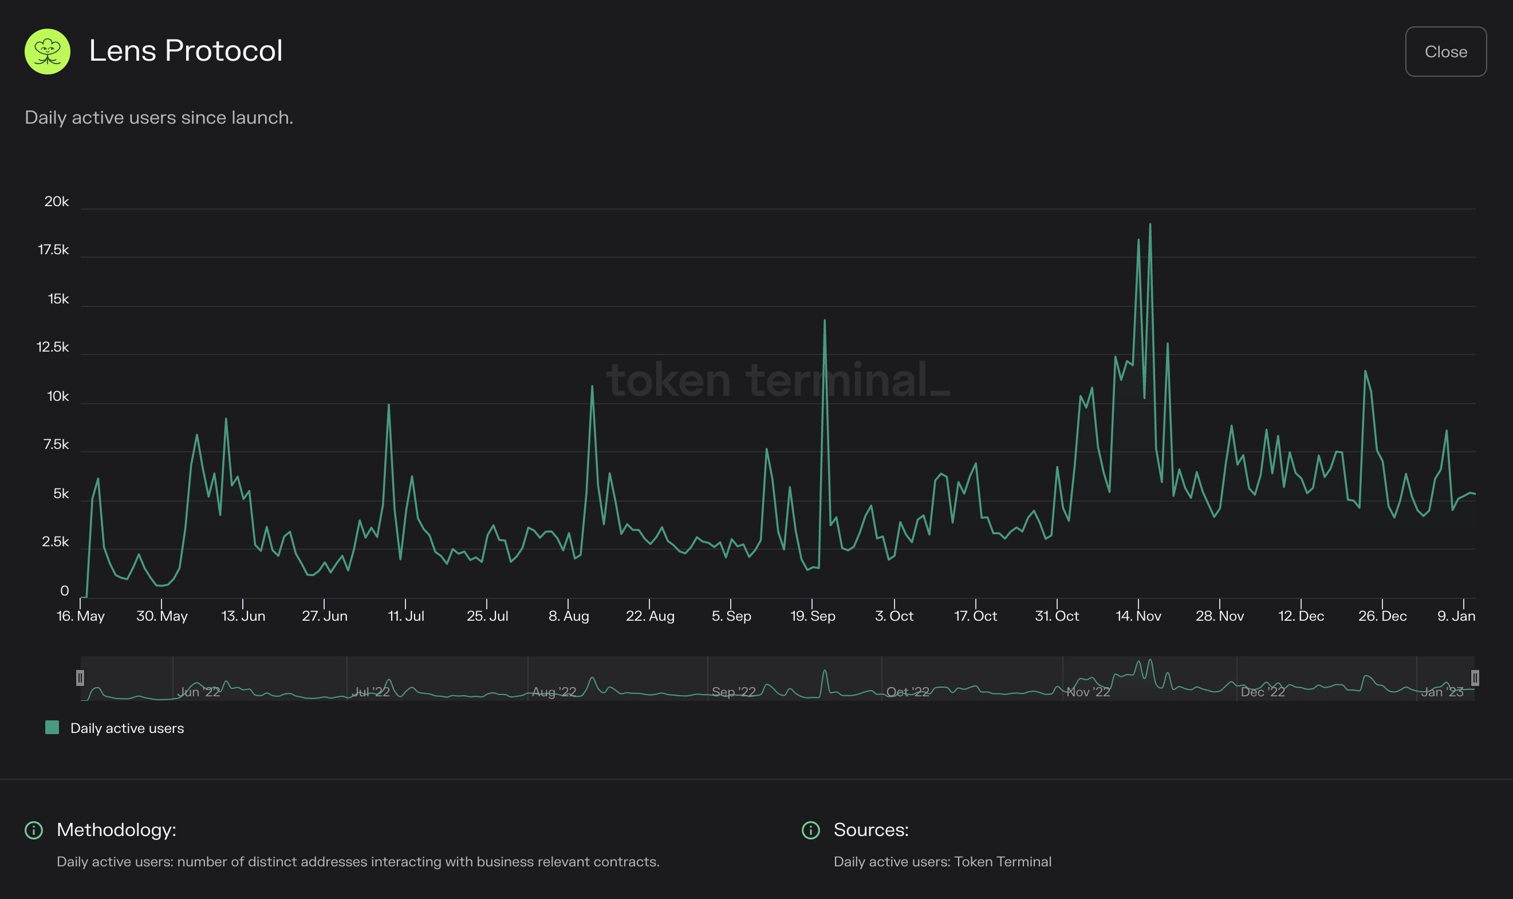
Task: Click the Methodology info icon
Action: (x=33, y=830)
